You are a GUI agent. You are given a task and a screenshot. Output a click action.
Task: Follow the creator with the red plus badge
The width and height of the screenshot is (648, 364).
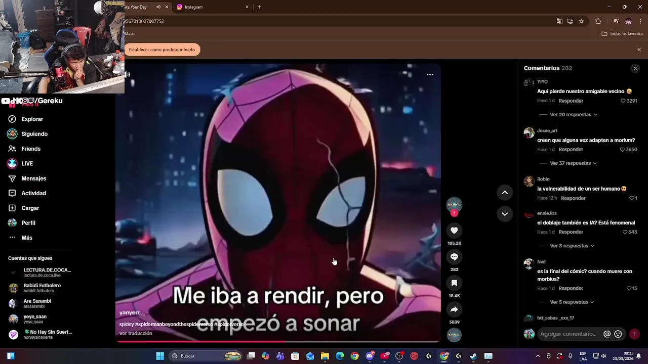[x=454, y=213]
